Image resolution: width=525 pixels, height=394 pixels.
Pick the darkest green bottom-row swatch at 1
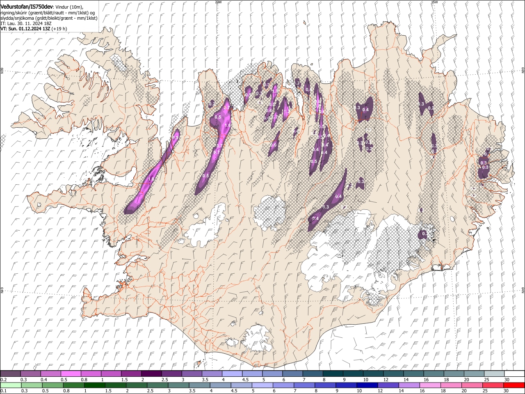point(94,385)
